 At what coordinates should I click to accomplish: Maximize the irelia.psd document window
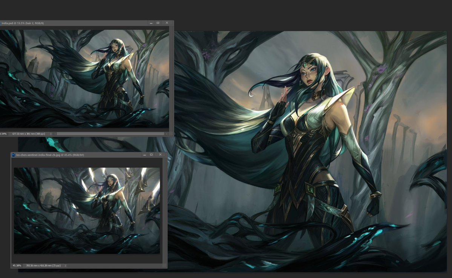coord(158,23)
